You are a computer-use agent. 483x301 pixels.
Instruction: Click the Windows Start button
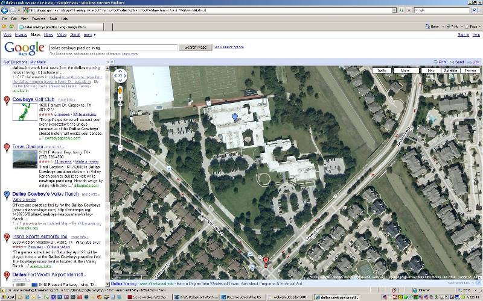(x=8, y=297)
